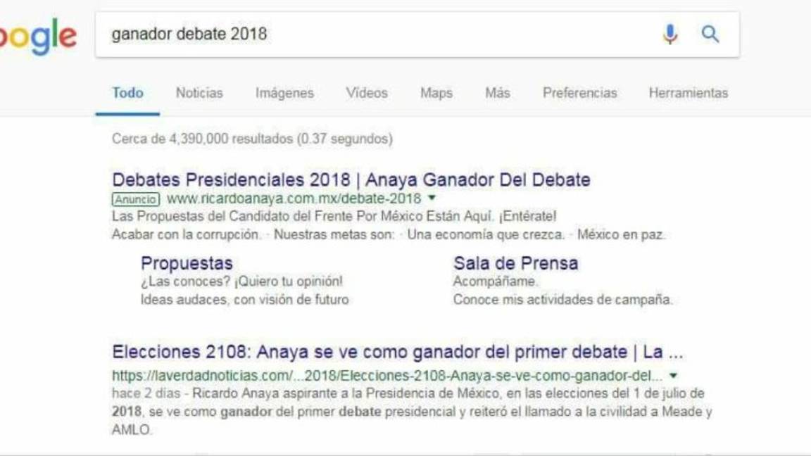Image resolution: width=811 pixels, height=456 pixels.
Task: Open the Más options dropdown
Action: (497, 92)
